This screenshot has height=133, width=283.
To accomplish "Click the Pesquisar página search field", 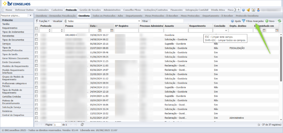I will click(x=14, y=15).
